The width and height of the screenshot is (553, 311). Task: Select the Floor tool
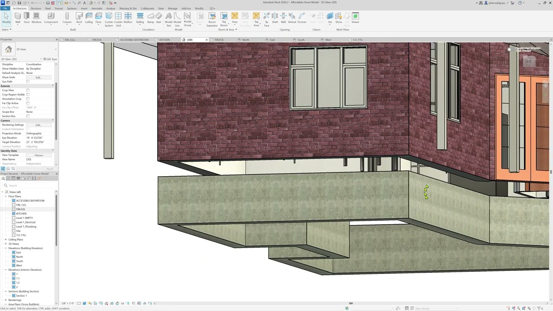point(99,18)
